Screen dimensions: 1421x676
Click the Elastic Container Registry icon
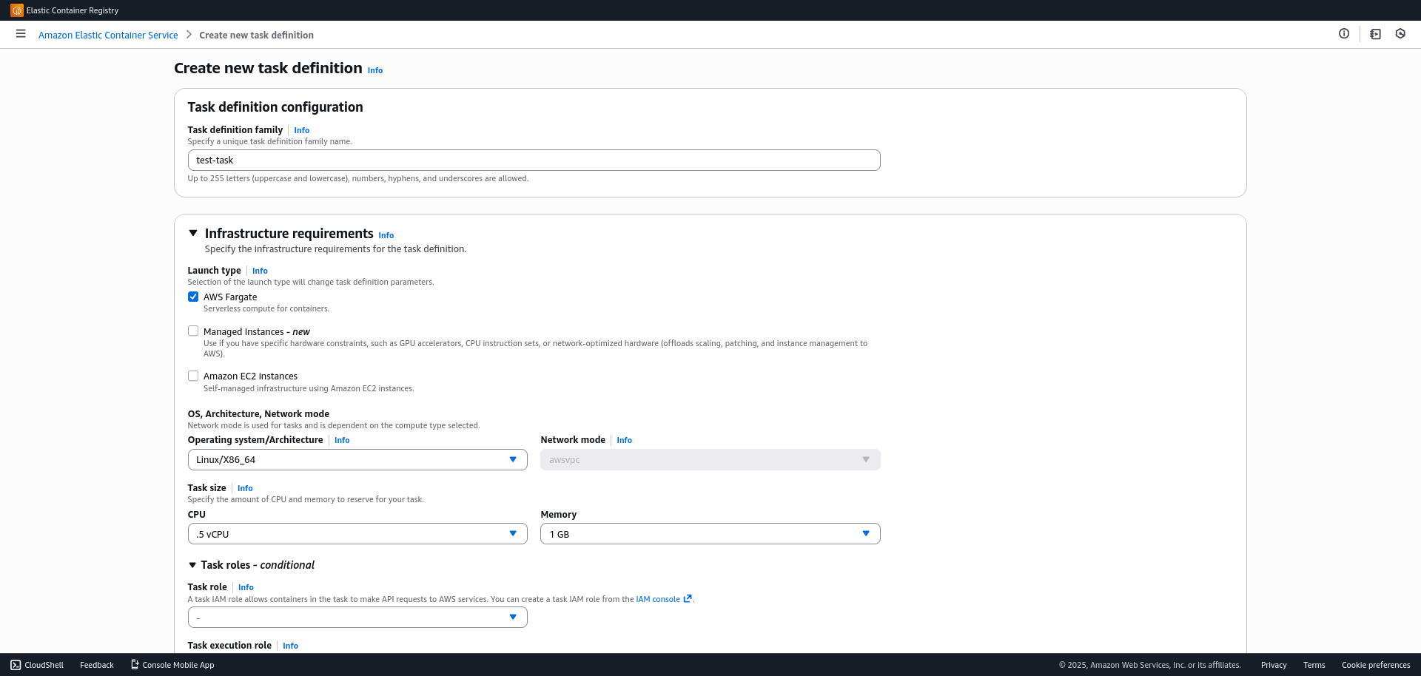[x=17, y=10]
